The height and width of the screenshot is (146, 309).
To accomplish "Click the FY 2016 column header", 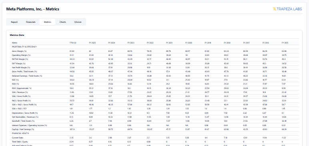I will (266, 43).
